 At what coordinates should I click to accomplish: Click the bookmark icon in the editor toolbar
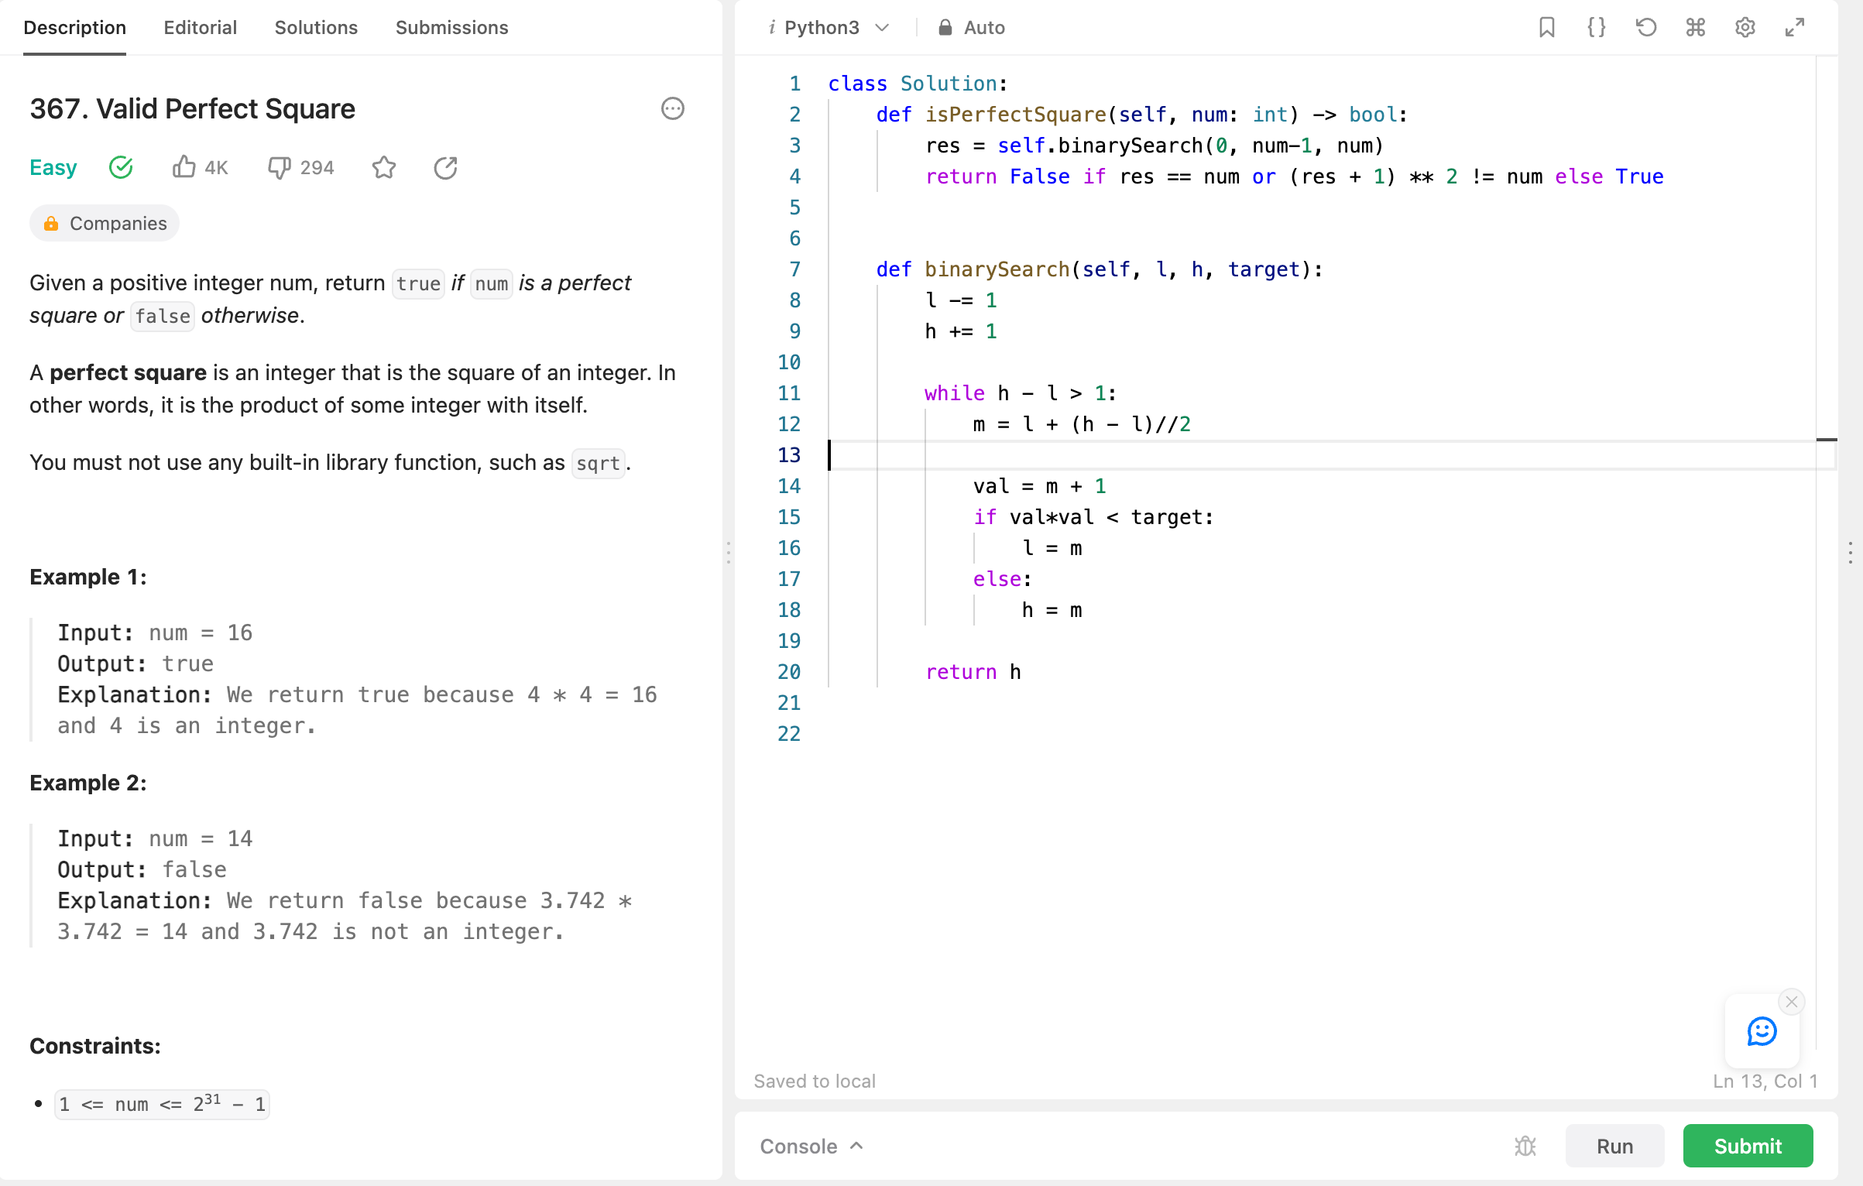tap(1546, 28)
